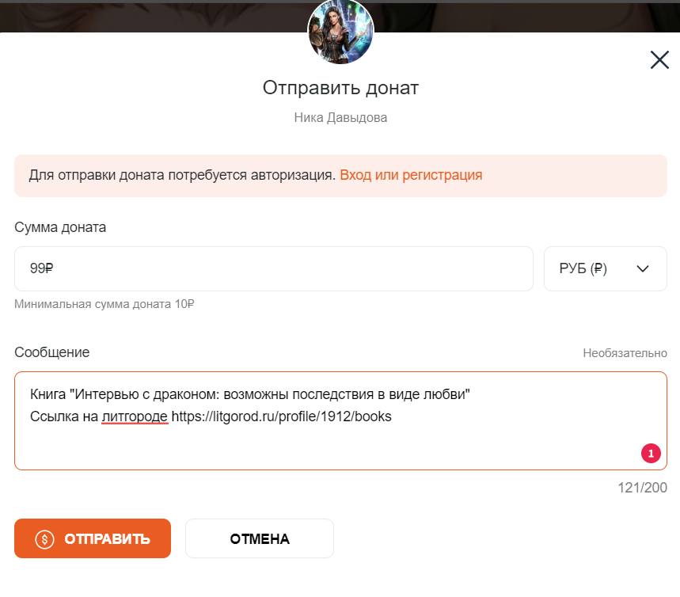The width and height of the screenshot is (680, 597).
Task: Click the Сумма доната label
Action: [60, 227]
